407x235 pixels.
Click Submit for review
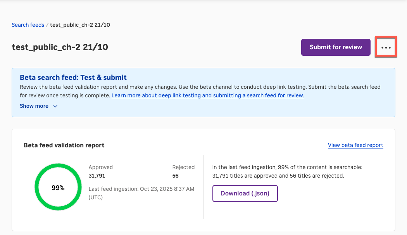336,47
